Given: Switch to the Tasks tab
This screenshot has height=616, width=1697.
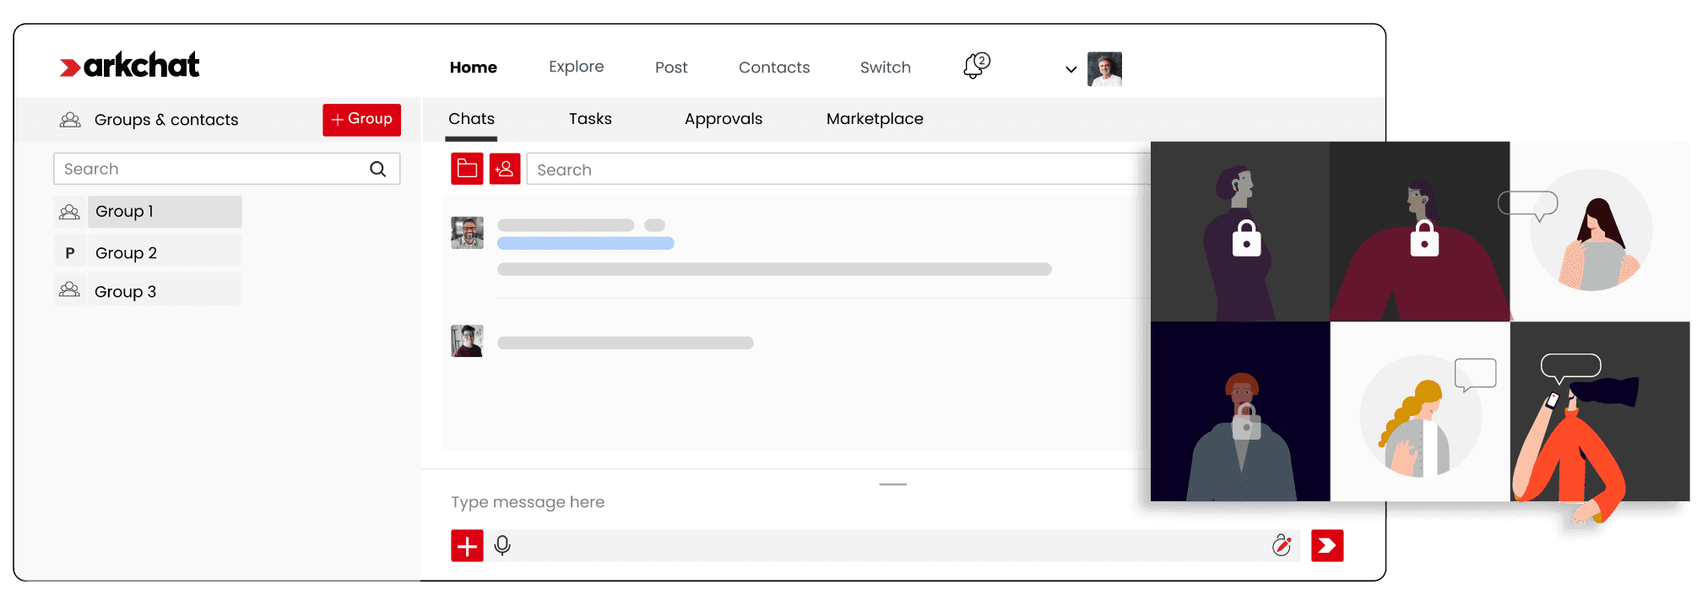Looking at the screenshot, I should [590, 119].
